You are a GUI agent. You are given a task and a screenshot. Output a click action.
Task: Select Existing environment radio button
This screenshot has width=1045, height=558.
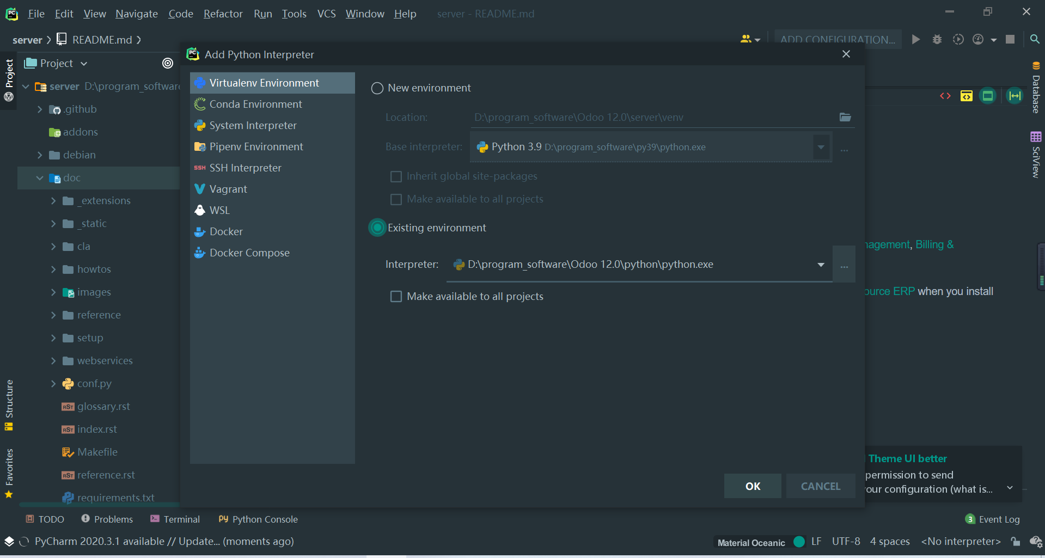(x=377, y=228)
